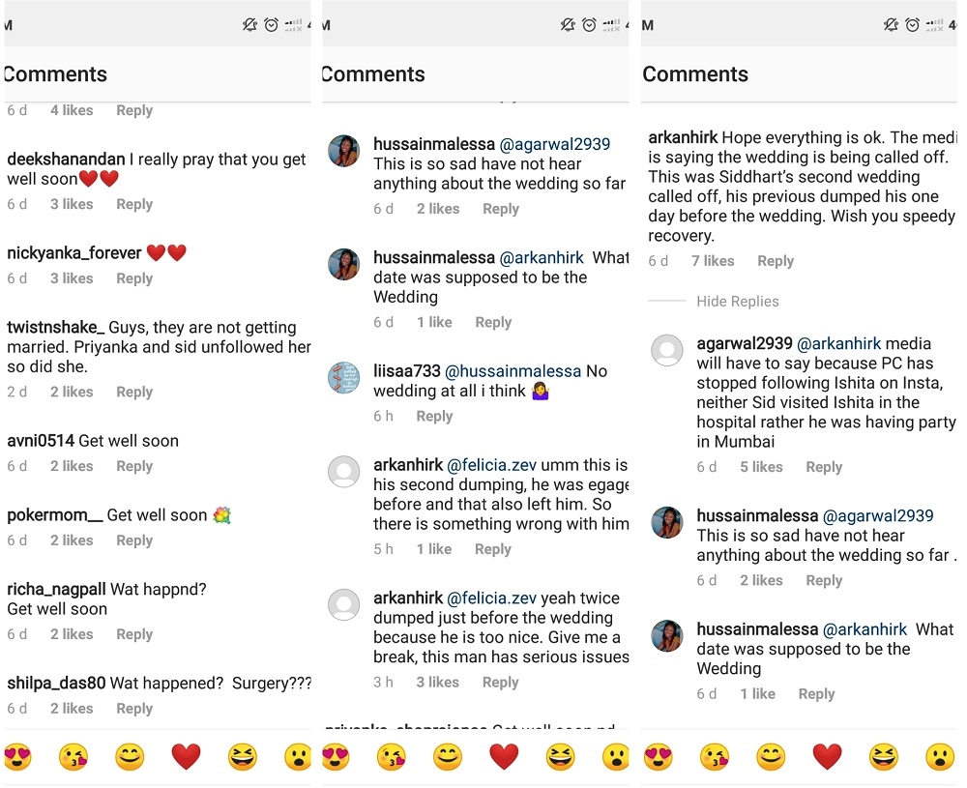Tap the surprised face emoji in the right panel
Screen dimensions: 967x788
[x=940, y=756]
